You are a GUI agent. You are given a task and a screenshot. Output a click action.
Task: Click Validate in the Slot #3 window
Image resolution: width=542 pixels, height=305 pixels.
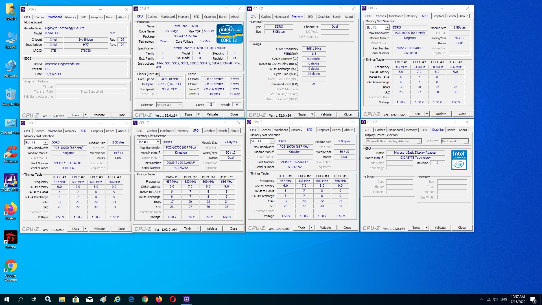coord(212,228)
